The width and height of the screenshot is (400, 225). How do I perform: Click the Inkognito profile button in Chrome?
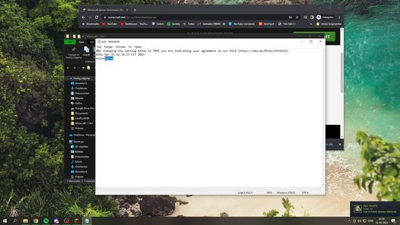(x=325, y=17)
